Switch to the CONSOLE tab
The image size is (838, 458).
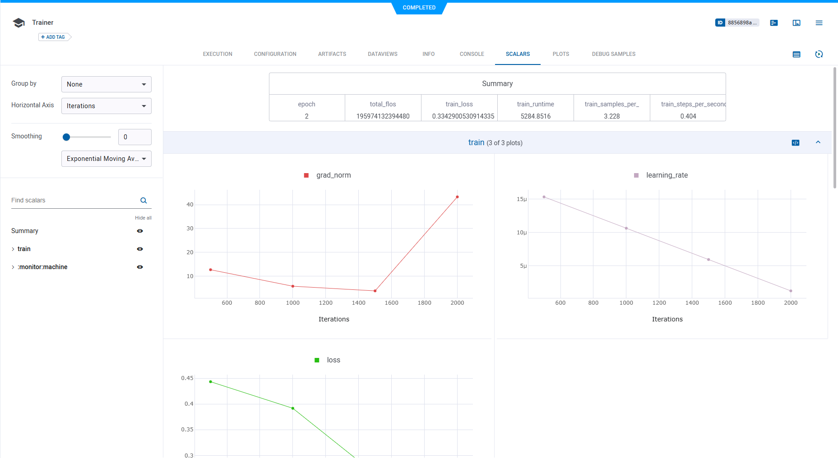[x=472, y=54]
